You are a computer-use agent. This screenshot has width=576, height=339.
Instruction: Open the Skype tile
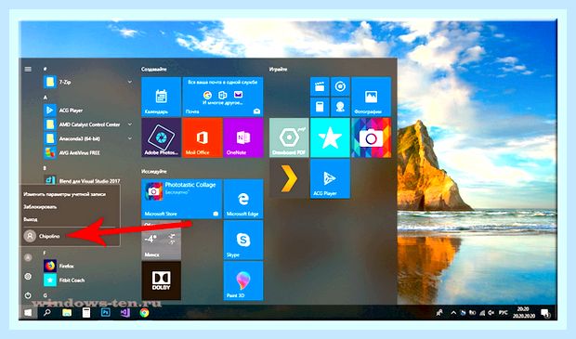(243, 240)
